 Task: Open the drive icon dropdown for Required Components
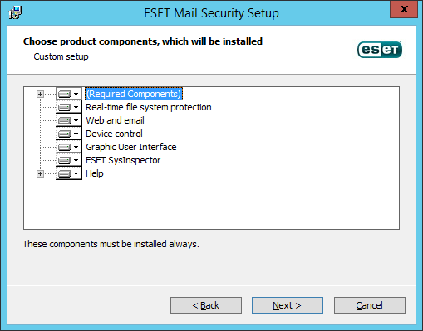[x=69, y=94]
